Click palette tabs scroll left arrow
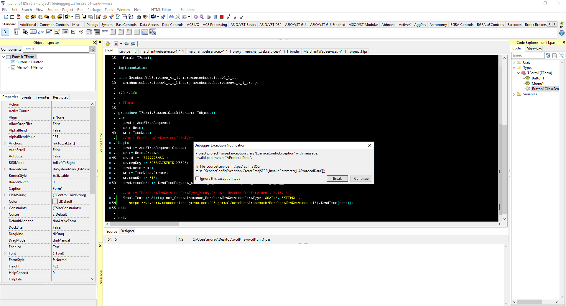 549,24
